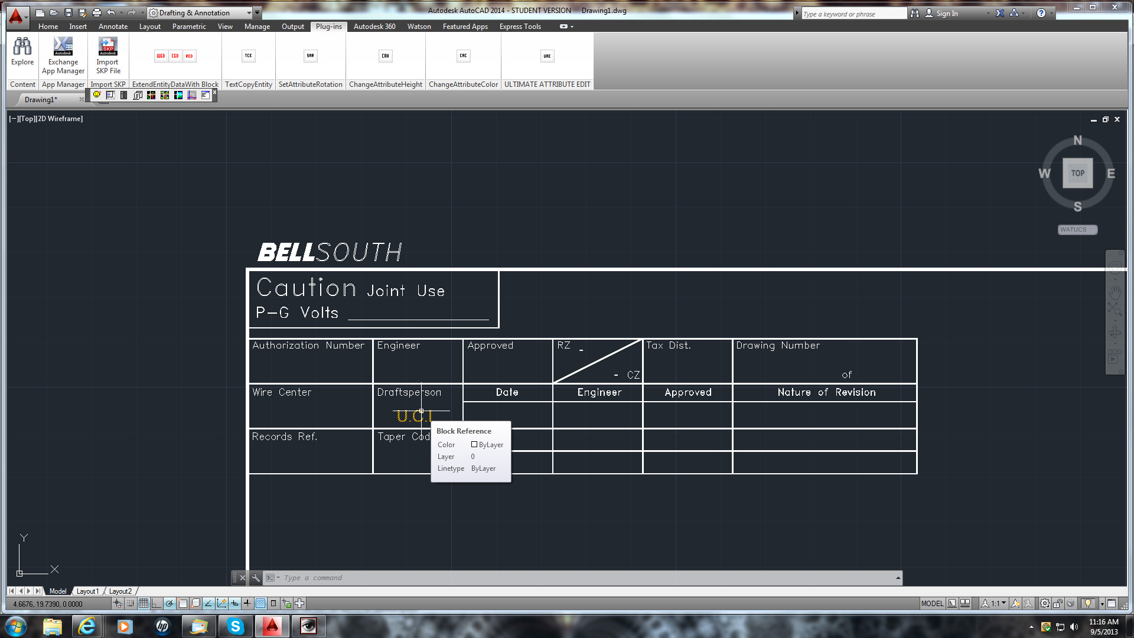Toggle grid display in status bar
Image resolution: width=1134 pixels, height=638 pixels.
(144, 604)
